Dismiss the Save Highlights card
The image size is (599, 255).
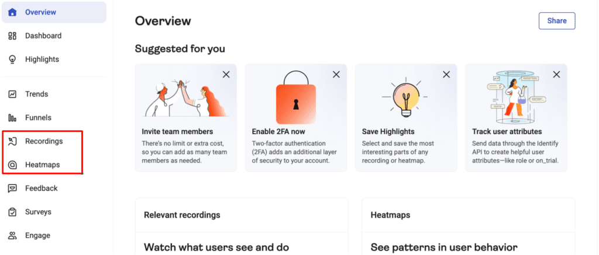point(446,74)
